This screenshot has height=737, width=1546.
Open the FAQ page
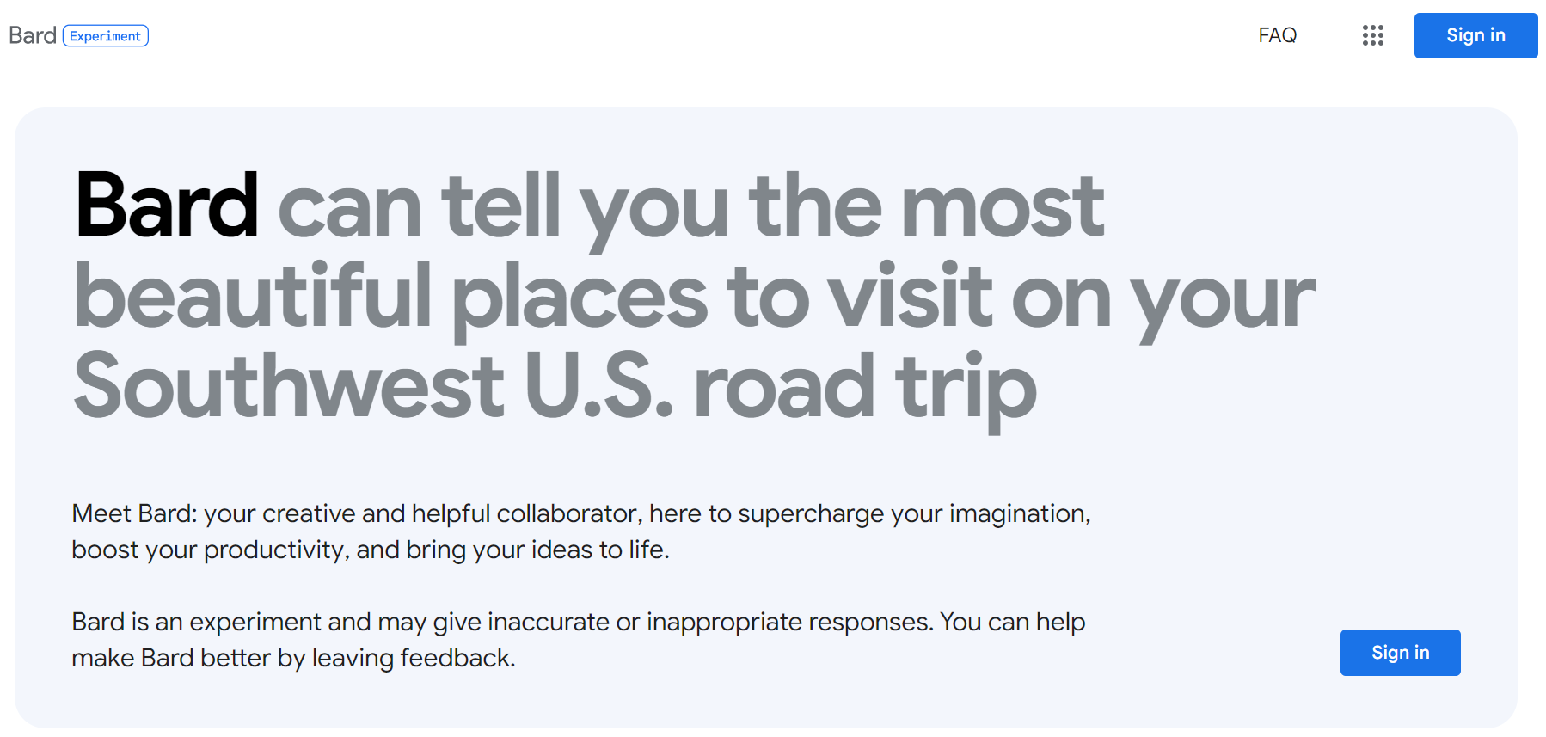(1277, 35)
